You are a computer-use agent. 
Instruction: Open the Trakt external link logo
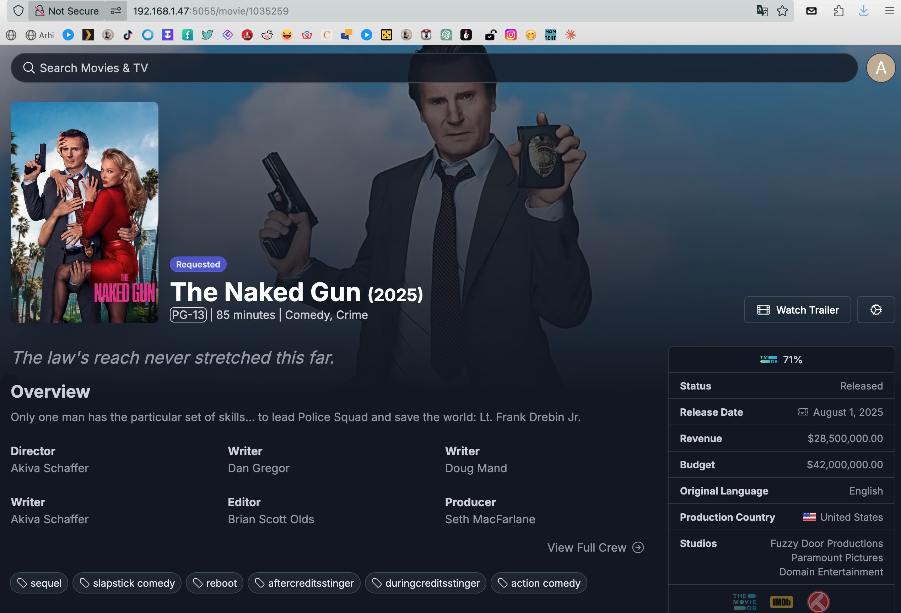(x=818, y=602)
